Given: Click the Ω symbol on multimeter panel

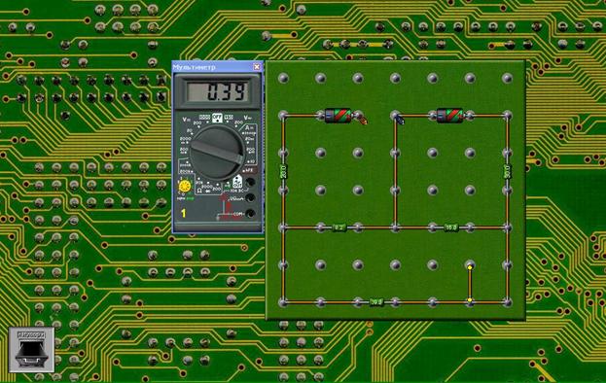Looking at the screenshot, I should tap(199, 191).
